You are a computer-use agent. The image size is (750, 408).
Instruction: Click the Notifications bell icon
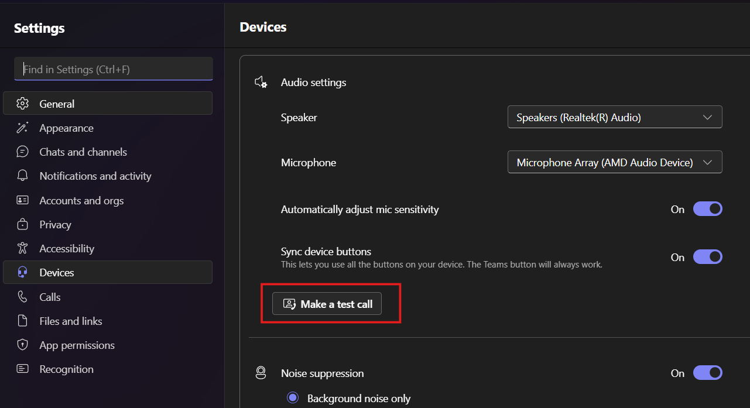coord(23,176)
